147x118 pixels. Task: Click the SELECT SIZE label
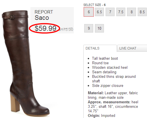point(92,5)
